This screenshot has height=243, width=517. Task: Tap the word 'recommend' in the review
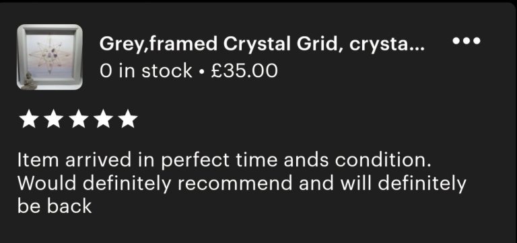point(235,183)
